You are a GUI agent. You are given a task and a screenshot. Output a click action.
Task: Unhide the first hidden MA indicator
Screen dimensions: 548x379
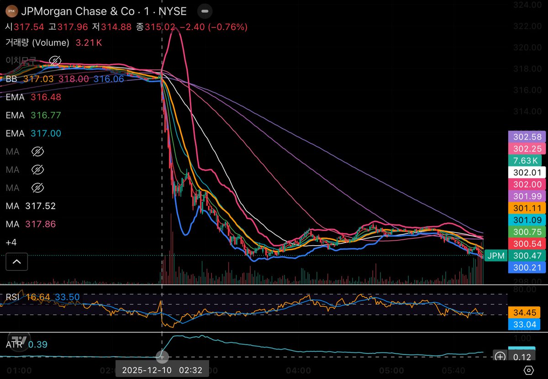tap(39, 152)
